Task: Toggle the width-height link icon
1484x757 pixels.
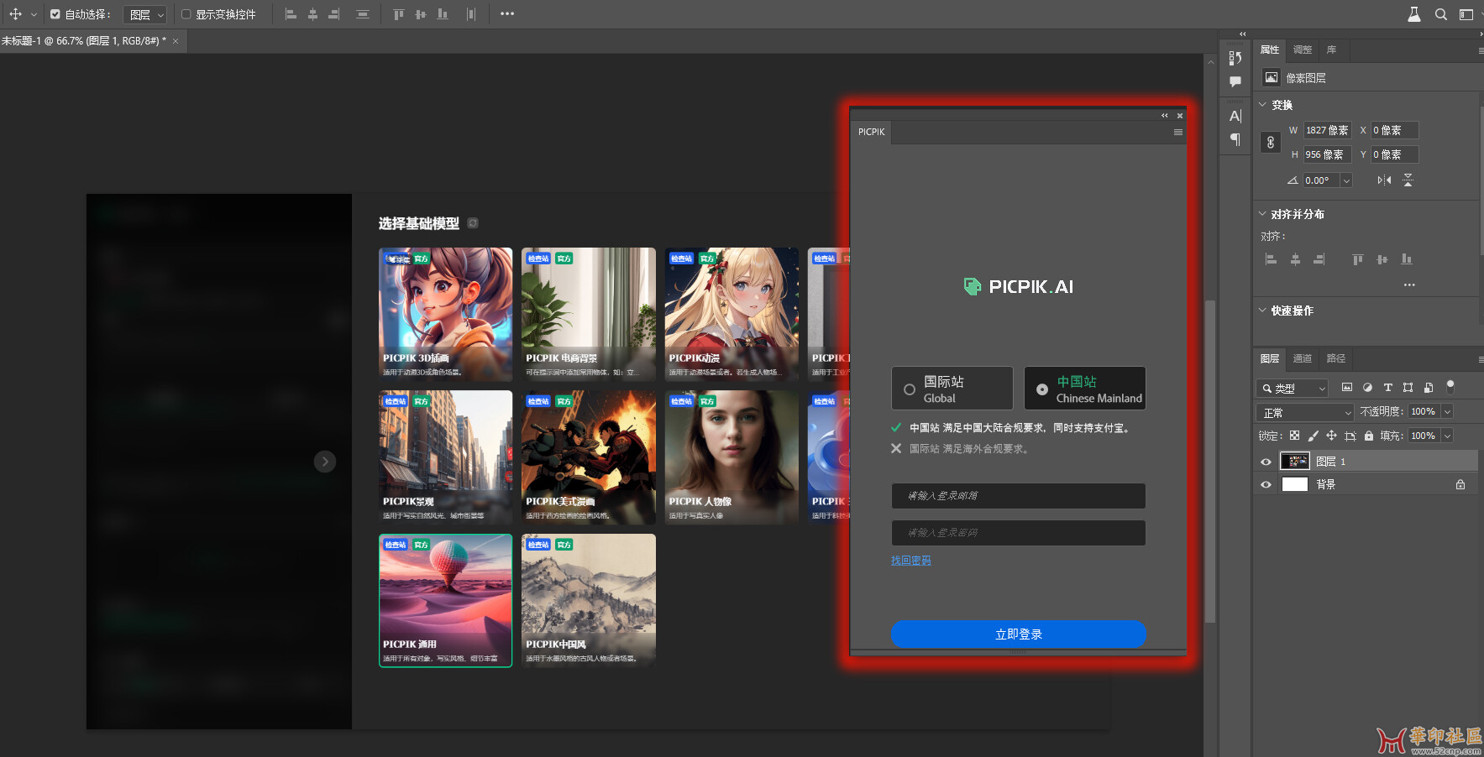Action: 1271,142
